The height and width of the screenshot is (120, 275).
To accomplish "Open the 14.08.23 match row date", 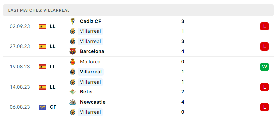I will [20, 87].
